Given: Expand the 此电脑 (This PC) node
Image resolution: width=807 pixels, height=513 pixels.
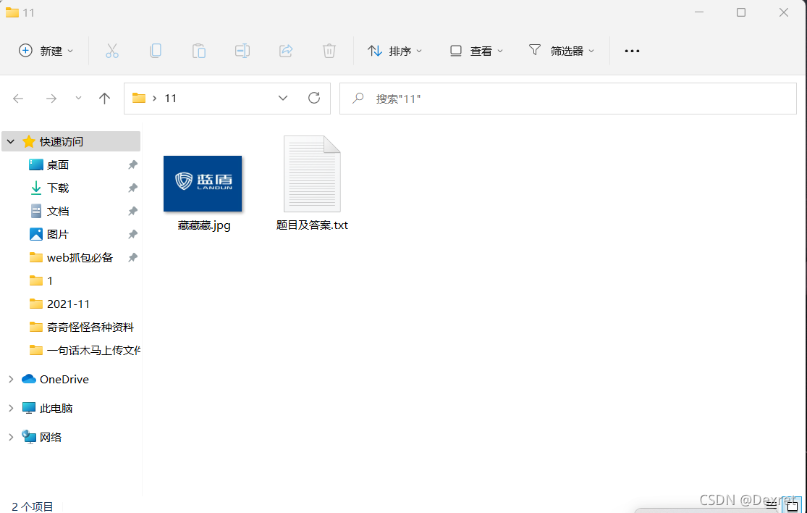Looking at the screenshot, I should point(11,408).
